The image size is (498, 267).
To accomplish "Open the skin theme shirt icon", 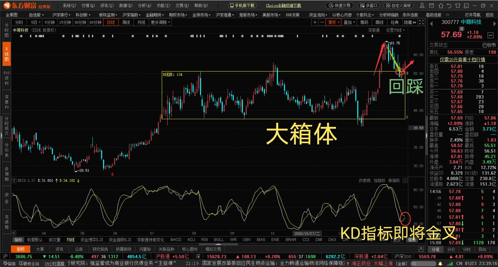I will (x=458, y=5).
